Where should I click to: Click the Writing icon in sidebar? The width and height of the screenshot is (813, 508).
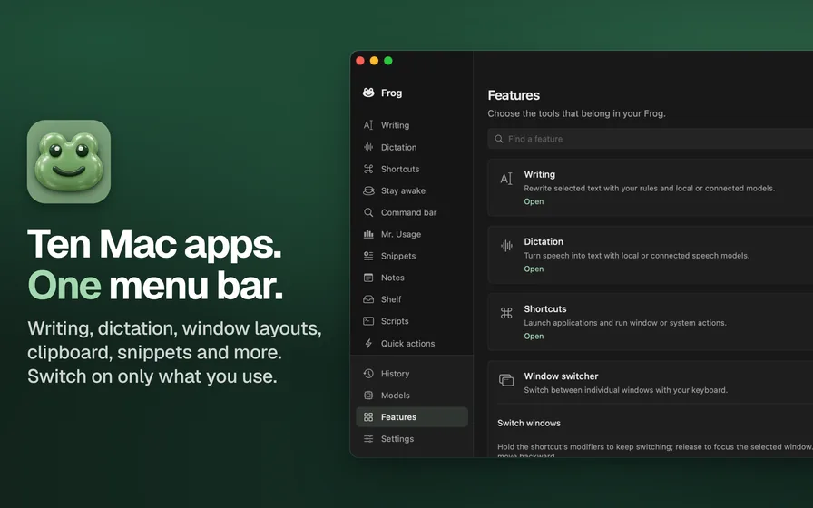(x=368, y=125)
